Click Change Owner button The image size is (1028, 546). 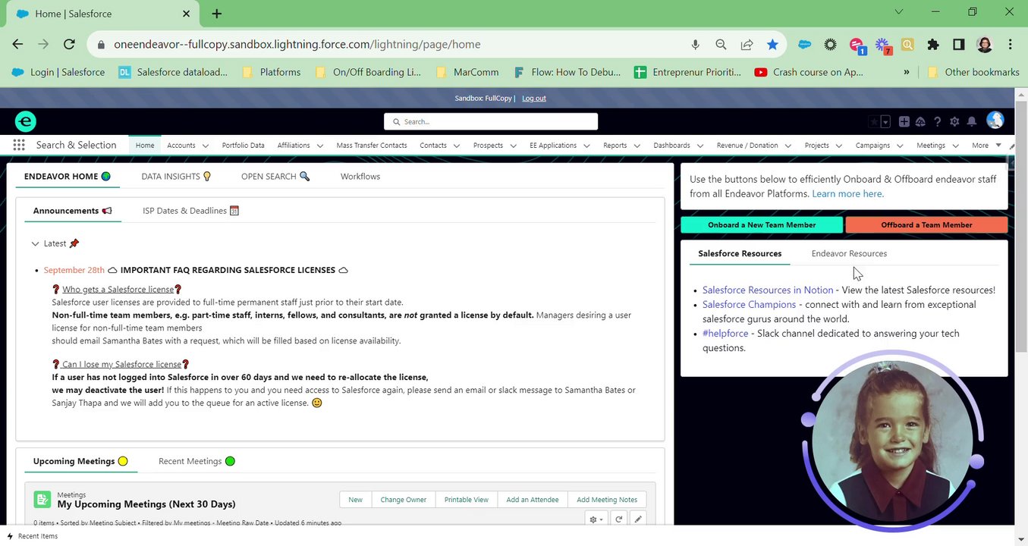(403, 500)
